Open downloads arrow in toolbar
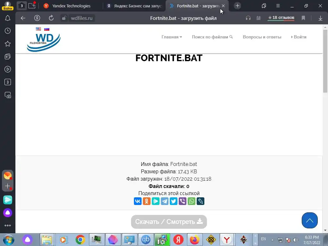Image resolution: width=328 pixels, height=246 pixels. [x=320, y=18]
